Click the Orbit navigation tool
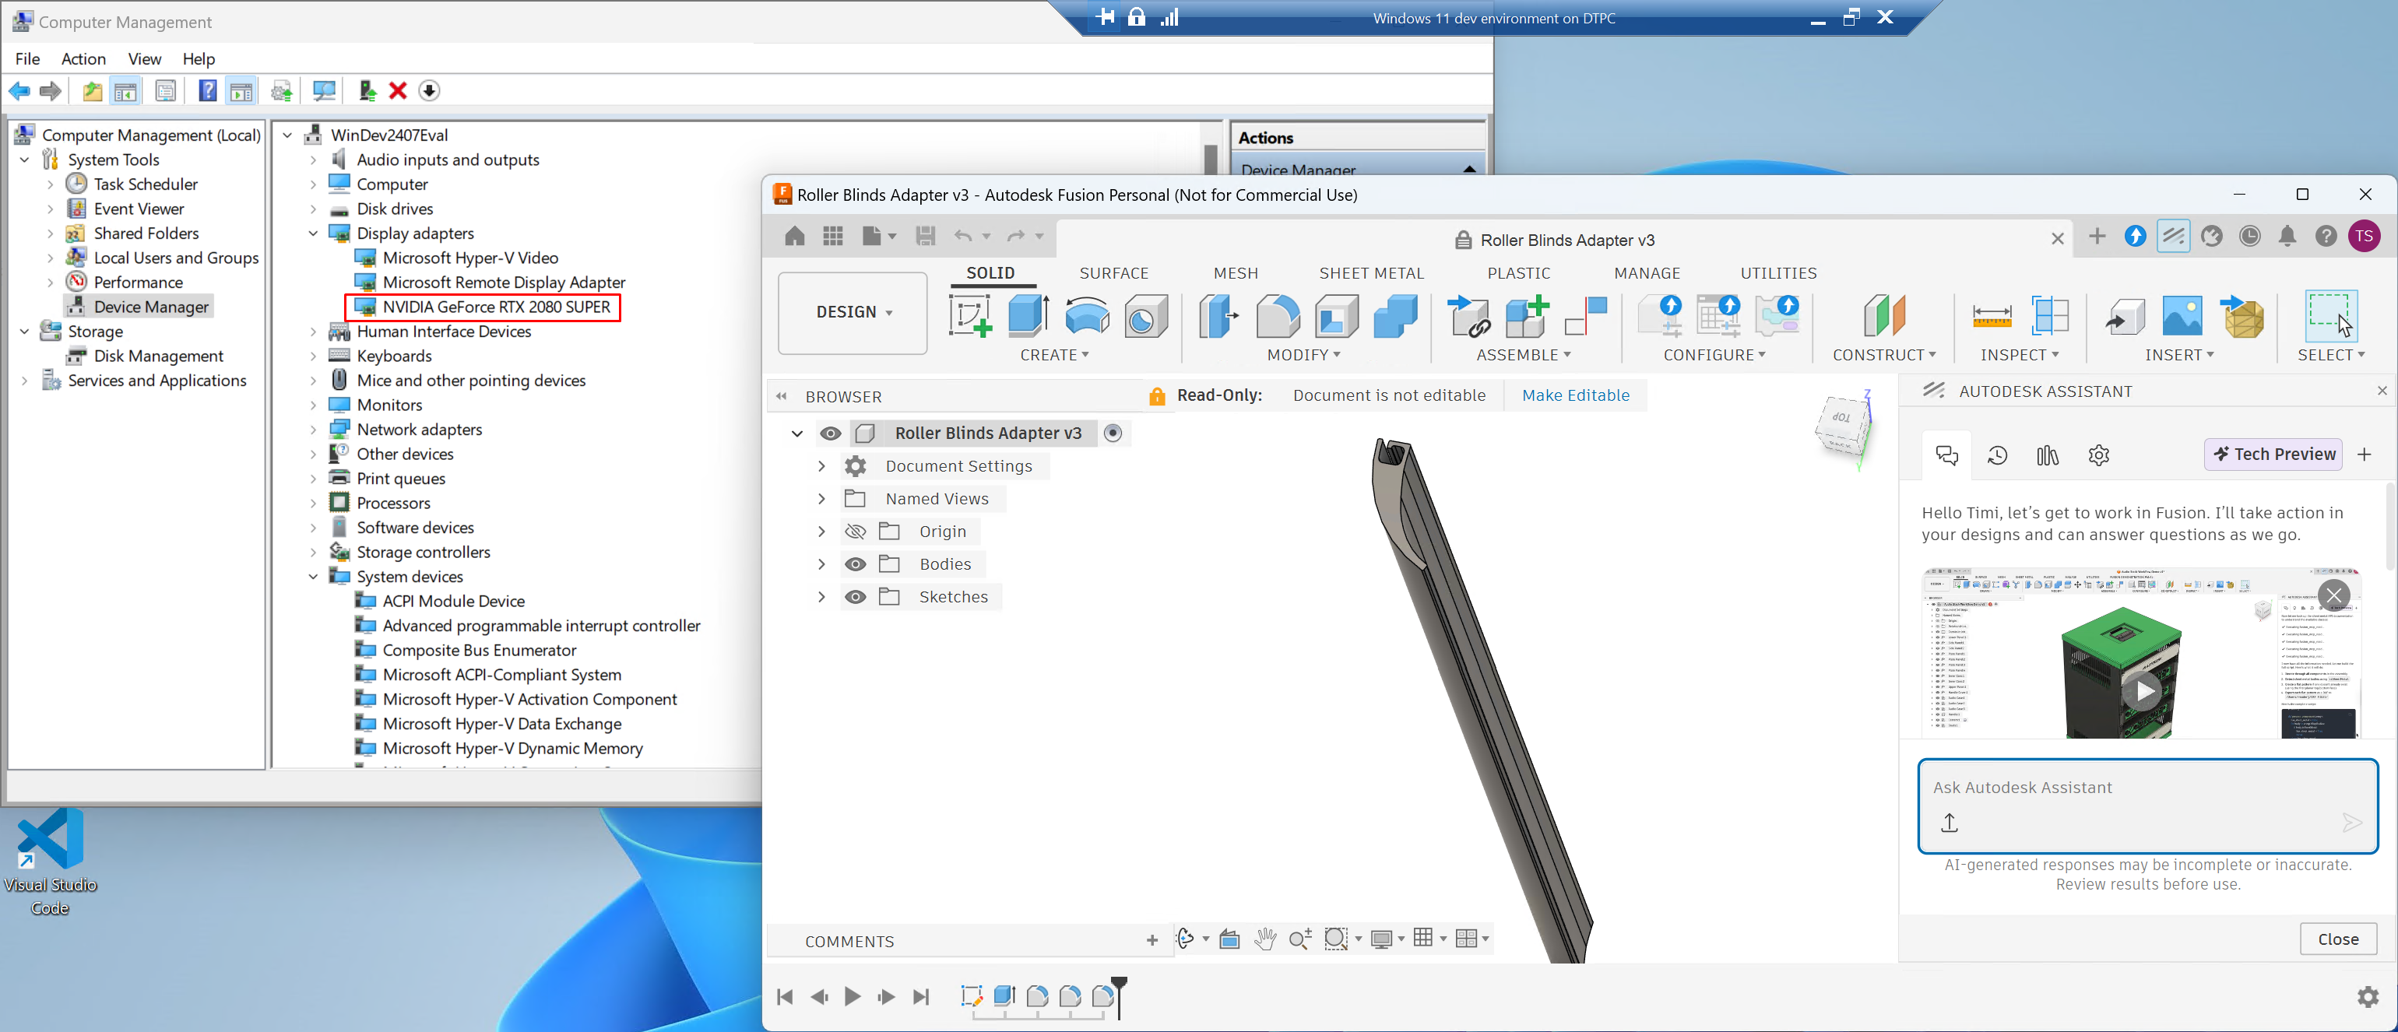The width and height of the screenshot is (2398, 1032). pos(1185,939)
